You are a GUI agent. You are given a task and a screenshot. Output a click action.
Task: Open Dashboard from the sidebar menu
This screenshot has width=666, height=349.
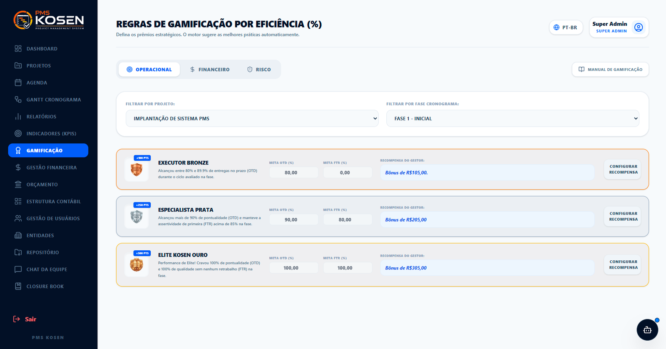(x=48, y=49)
